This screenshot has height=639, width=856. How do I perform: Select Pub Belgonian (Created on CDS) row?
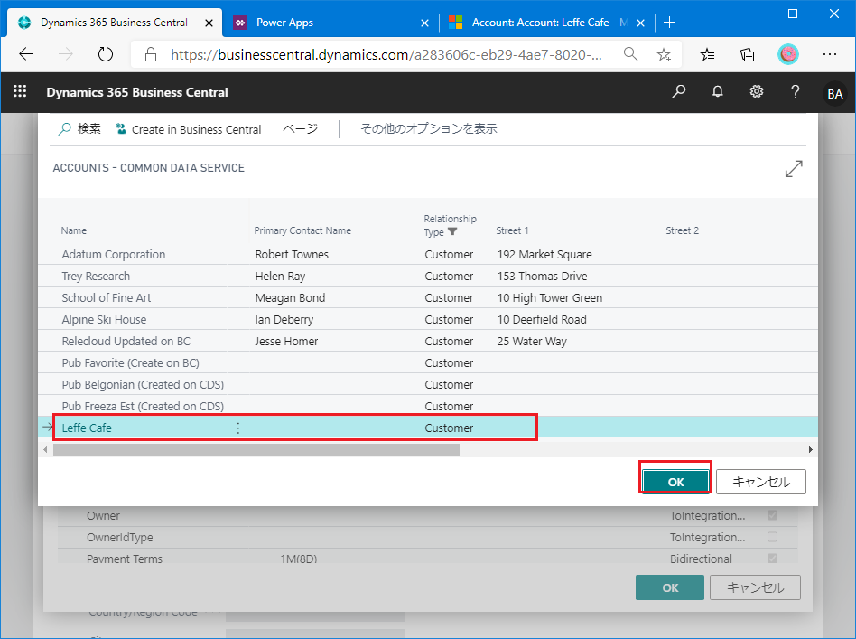[428, 384]
